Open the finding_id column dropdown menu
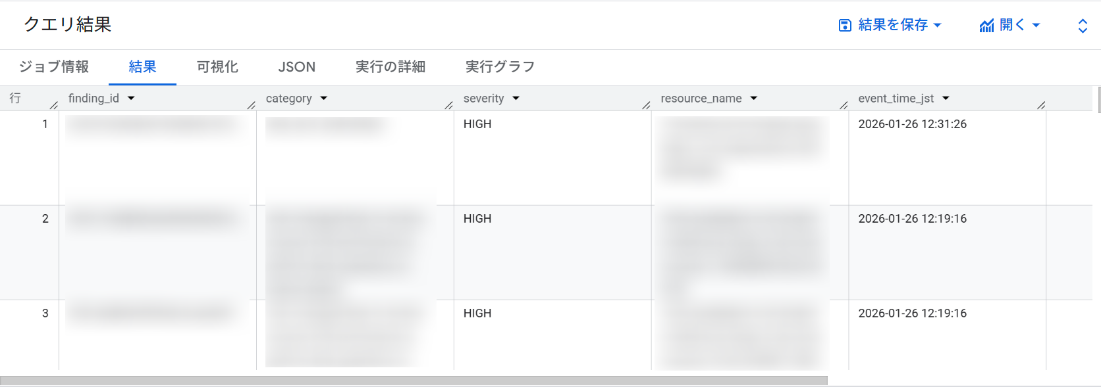This screenshot has width=1101, height=387. pos(131,99)
